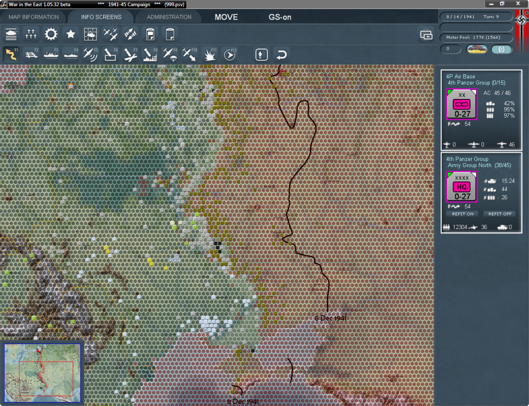Select the F4 amphibious ship icon
The width and height of the screenshot is (529, 406).
pyautogui.click(x=71, y=54)
